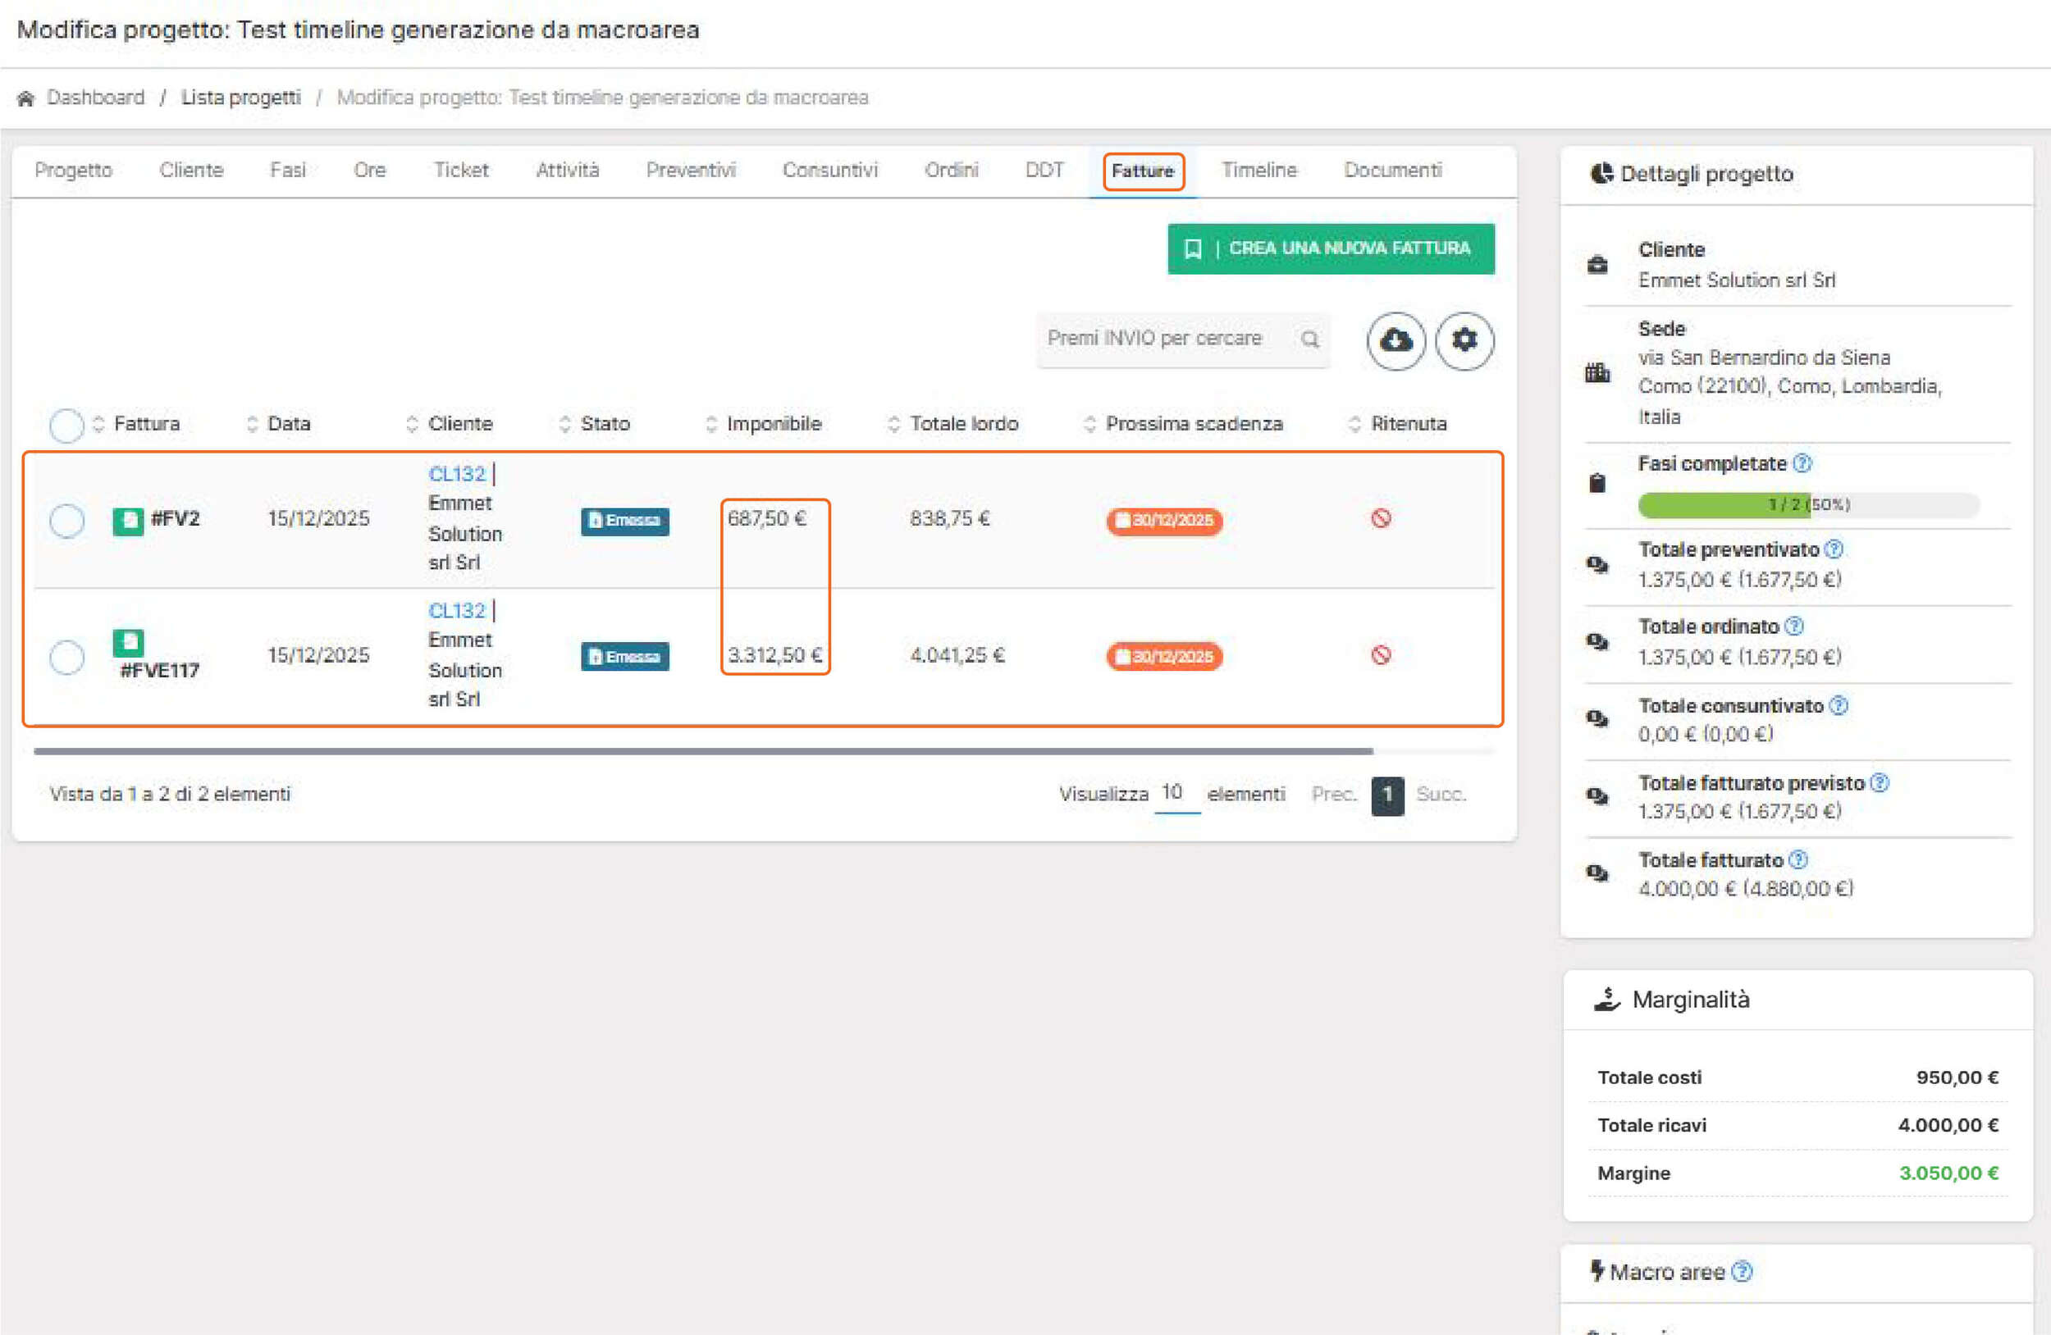Click Crea una nuova fattura button
This screenshot has width=2051, height=1335.
coord(1331,249)
